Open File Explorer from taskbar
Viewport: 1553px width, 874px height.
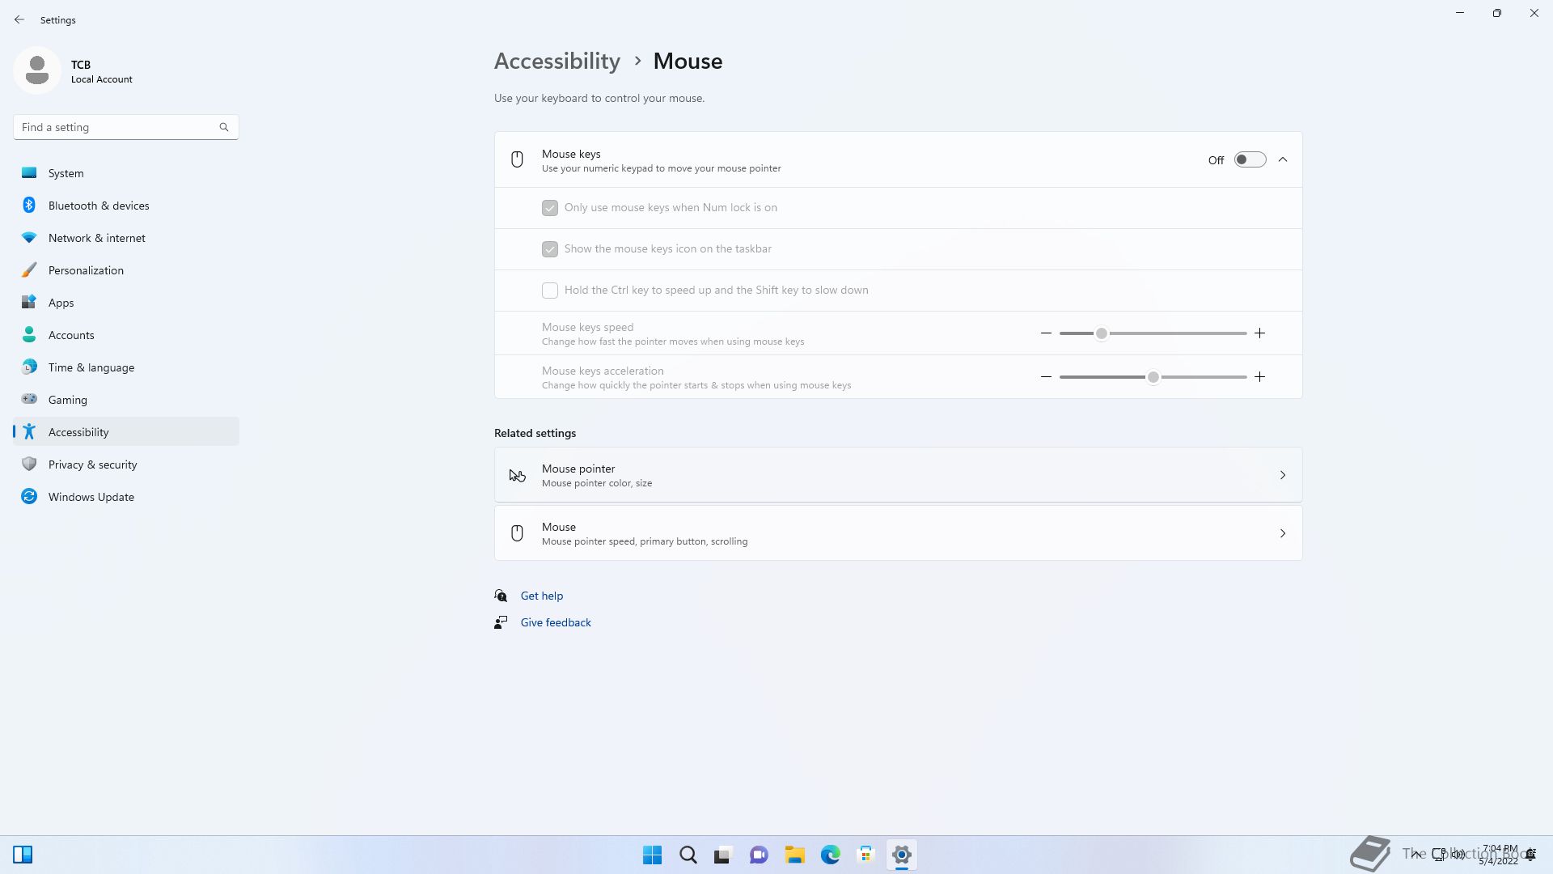[794, 855]
